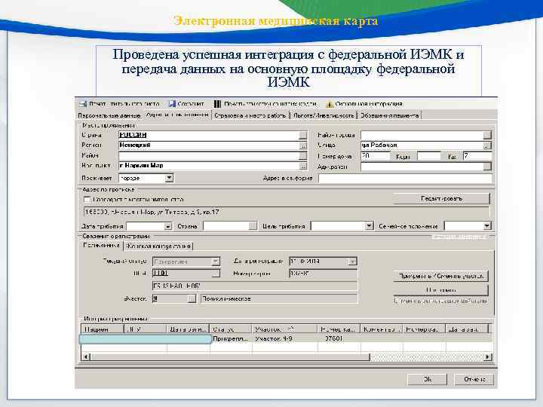
Task: Open the Страна lookup button in arrival row
Action: tap(253, 226)
